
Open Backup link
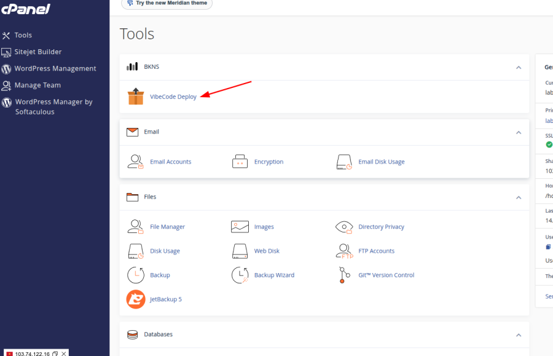[x=160, y=275]
